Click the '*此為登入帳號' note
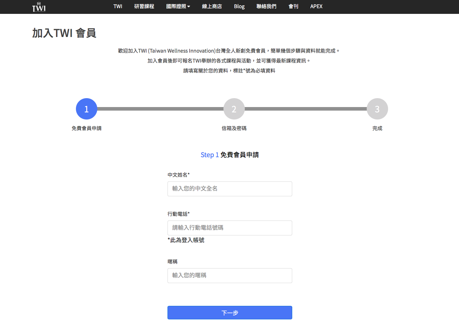This screenshot has width=459, height=324. point(186,240)
